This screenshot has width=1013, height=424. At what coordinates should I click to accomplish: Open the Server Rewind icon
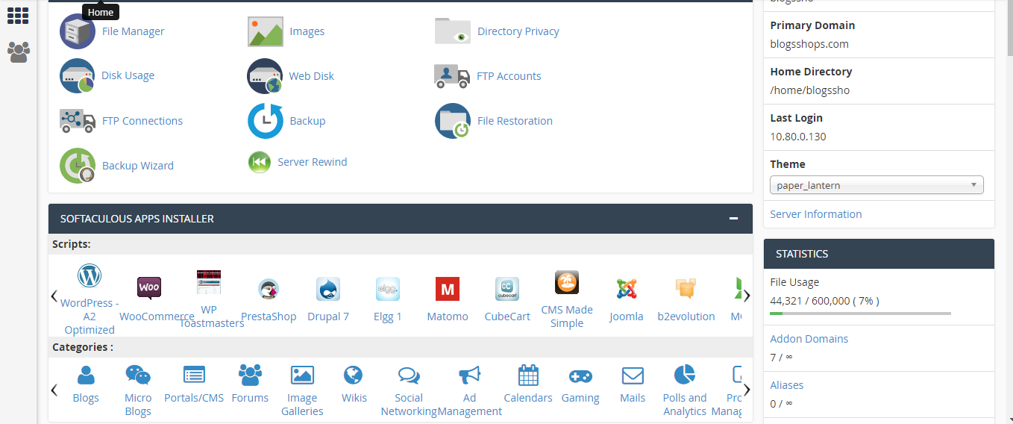(x=260, y=162)
